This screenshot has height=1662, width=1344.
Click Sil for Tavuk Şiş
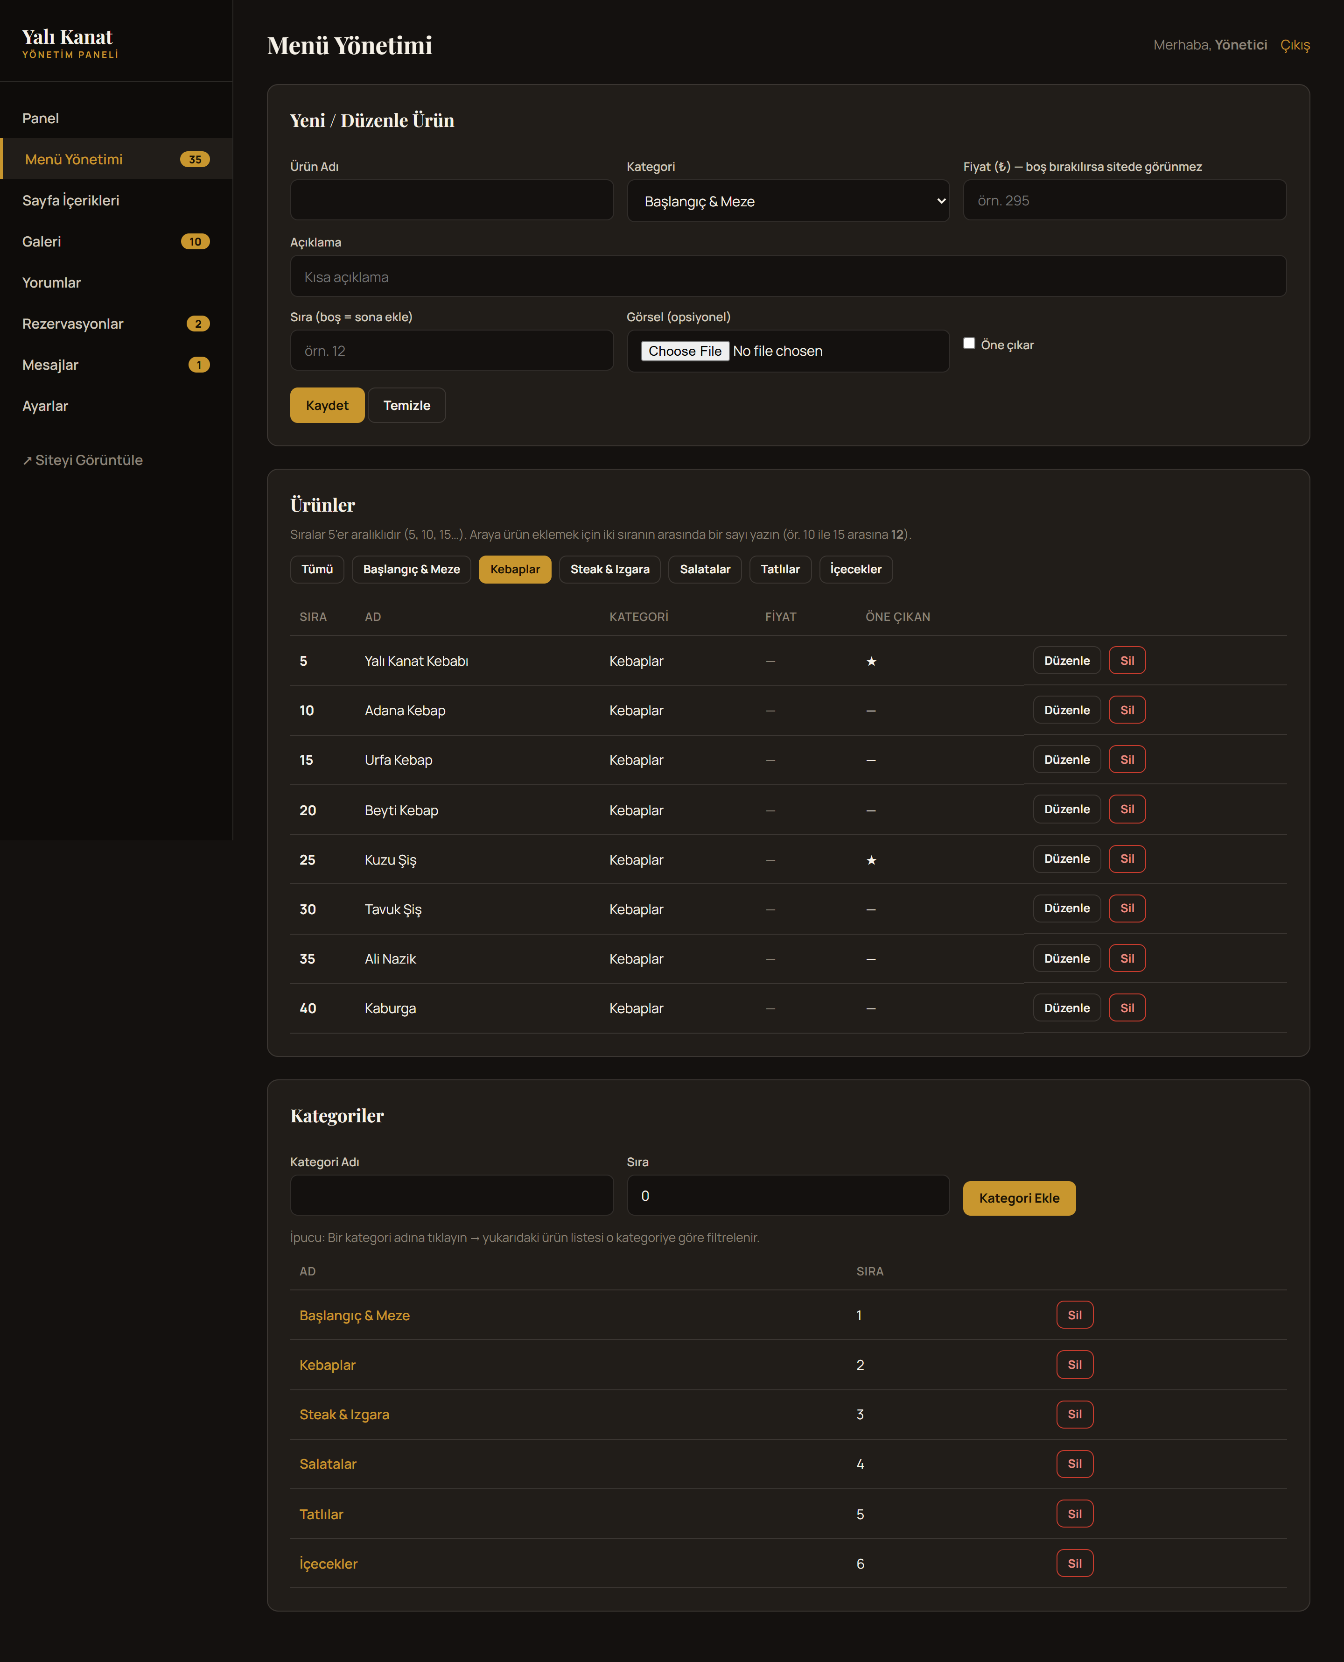pyautogui.click(x=1127, y=908)
